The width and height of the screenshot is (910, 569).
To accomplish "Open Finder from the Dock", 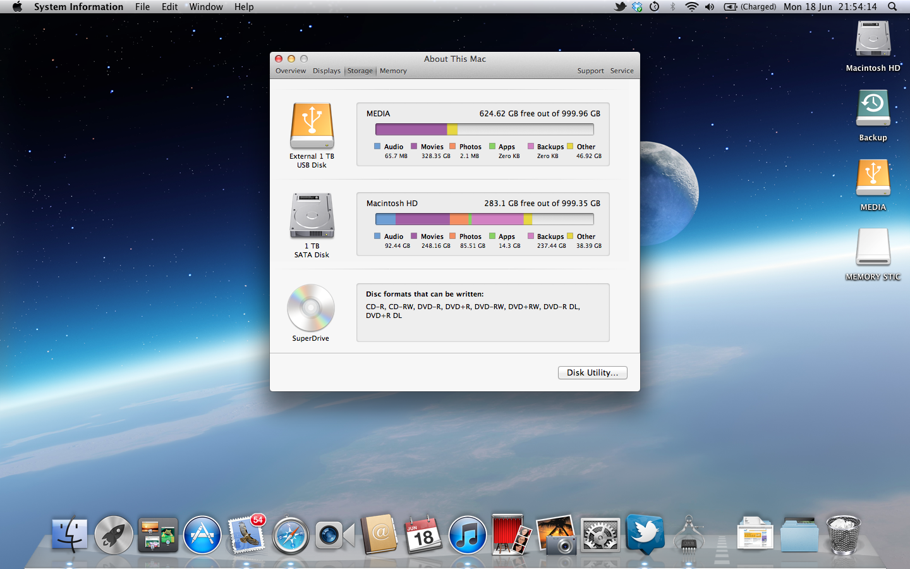I will pos(70,535).
